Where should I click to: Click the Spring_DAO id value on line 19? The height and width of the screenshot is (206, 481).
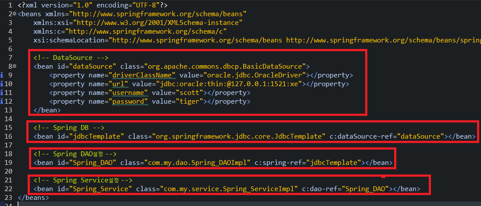pos(93,163)
